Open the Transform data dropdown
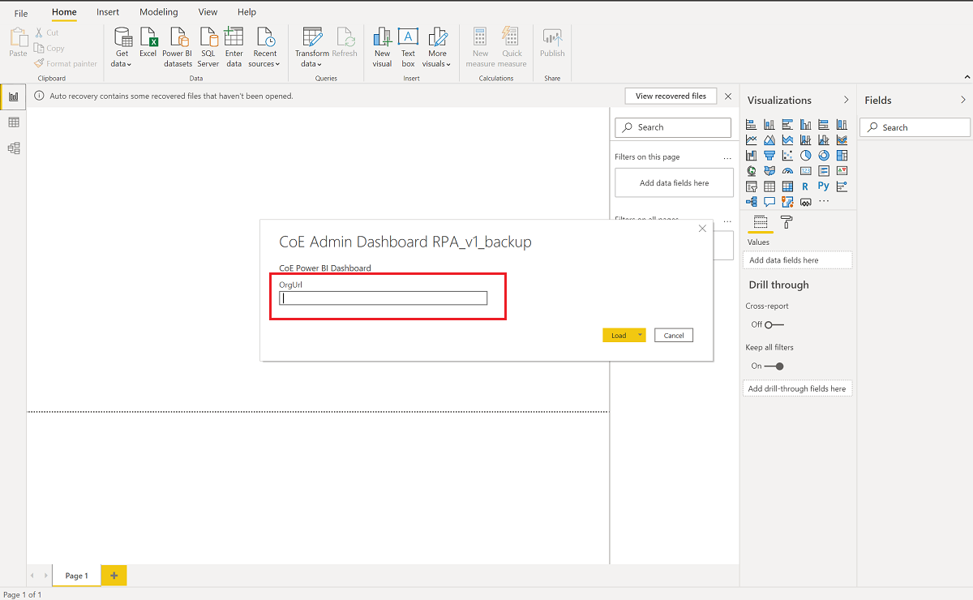Image resolution: width=973 pixels, height=600 pixels. (x=311, y=47)
